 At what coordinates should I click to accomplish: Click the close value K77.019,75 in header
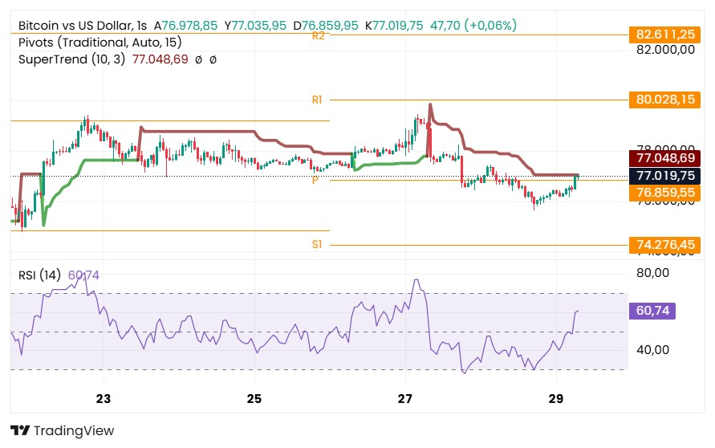[x=395, y=26]
